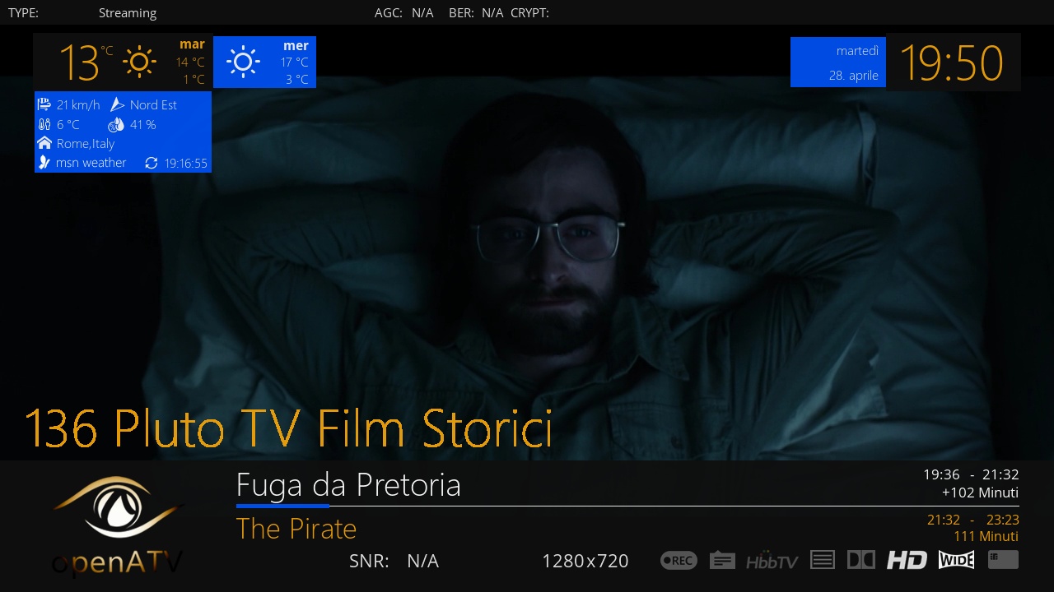Click the martedì 28. aprile date box
The width and height of the screenshot is (1054, 592).
click(x=838, y=62)
